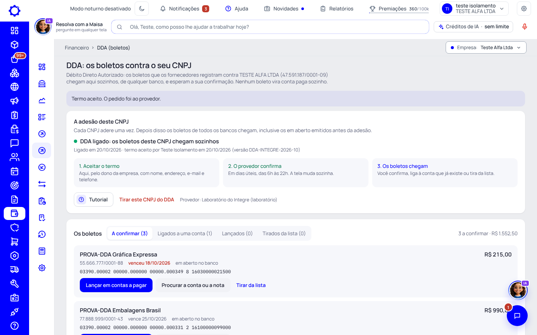Open the question mark icon at sidebar bottom
The width and height of the screenshot is (537, 335).
pos(15,326)
